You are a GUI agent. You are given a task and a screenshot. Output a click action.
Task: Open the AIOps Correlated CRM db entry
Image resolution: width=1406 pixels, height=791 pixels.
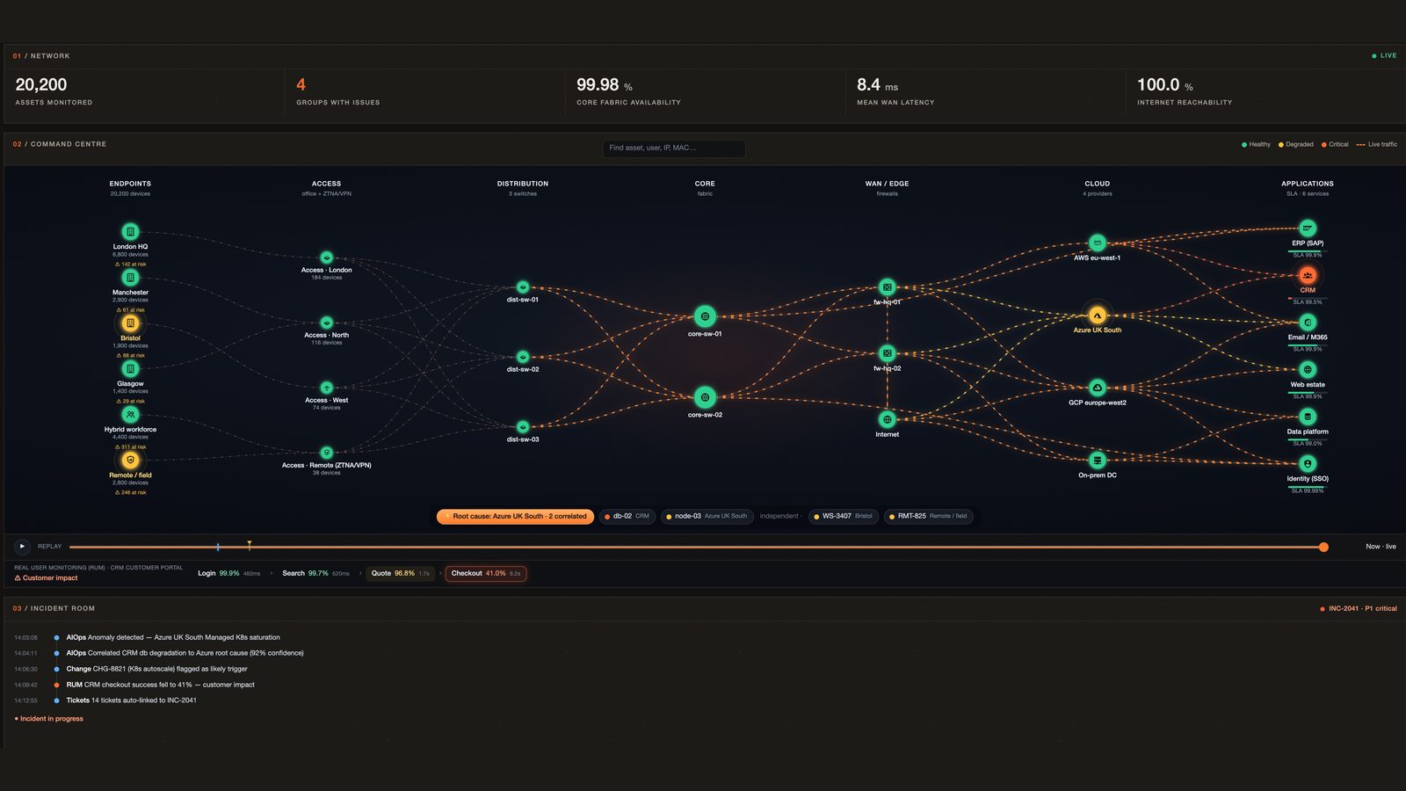click(185, 653)
